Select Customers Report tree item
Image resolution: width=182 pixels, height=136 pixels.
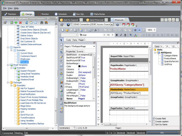point(28,56)
